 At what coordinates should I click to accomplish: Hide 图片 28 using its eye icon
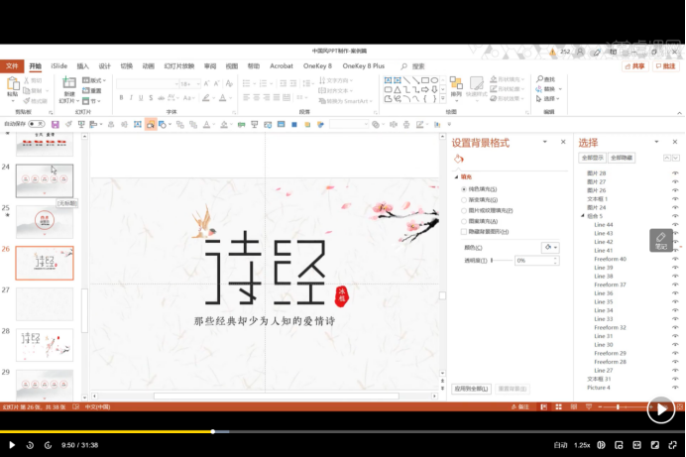675,173
